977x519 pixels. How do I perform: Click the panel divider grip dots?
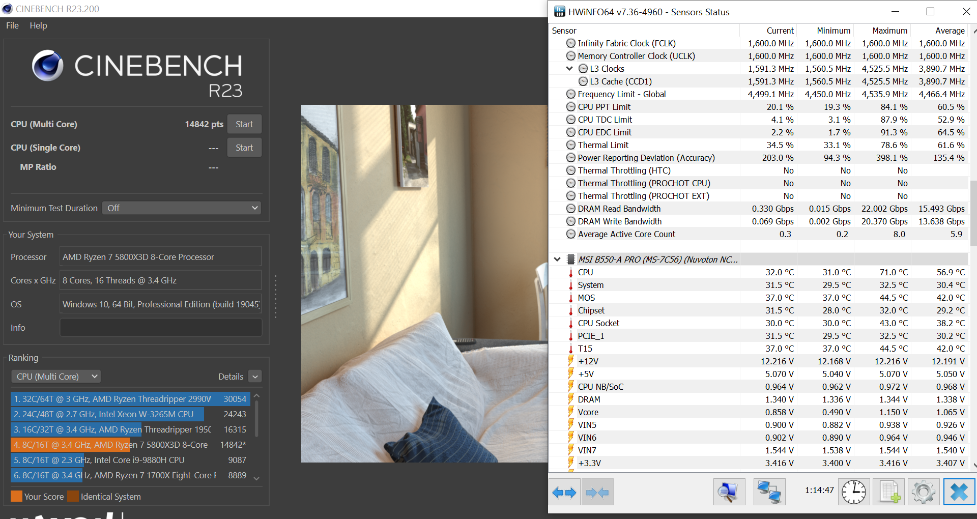pos(275,297)
